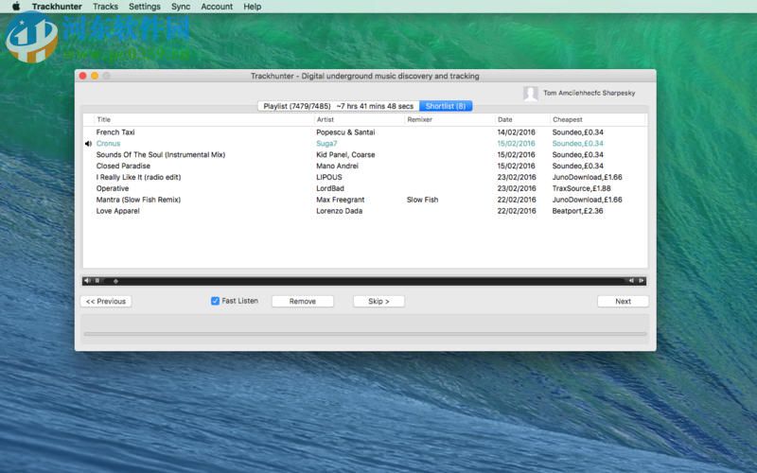
Task: Click the step-forward button in player bar
Action: [x=642, y=280]
